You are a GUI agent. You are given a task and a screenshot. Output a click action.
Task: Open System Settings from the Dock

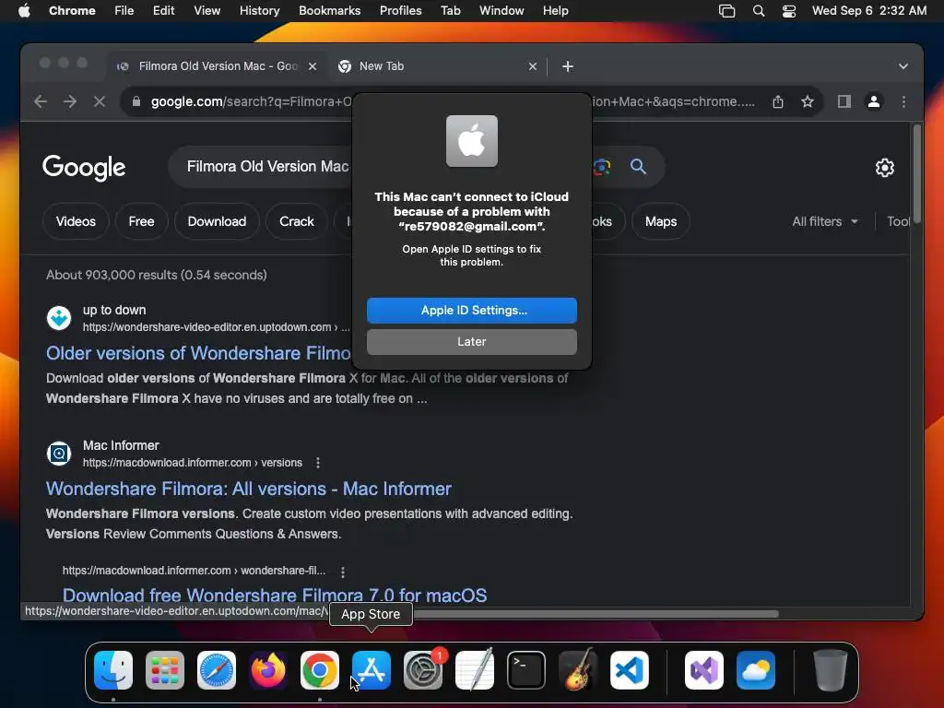coord(423,670)
